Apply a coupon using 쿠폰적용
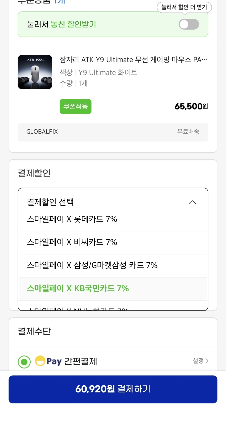This screenshot has width=226, height=426. 75,106
